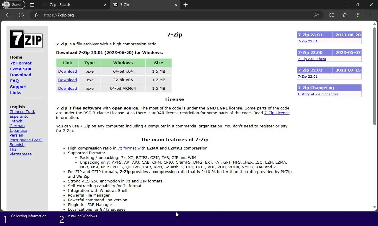
Task: Click 'Collecting information' step label
Action: pos(29,216)
